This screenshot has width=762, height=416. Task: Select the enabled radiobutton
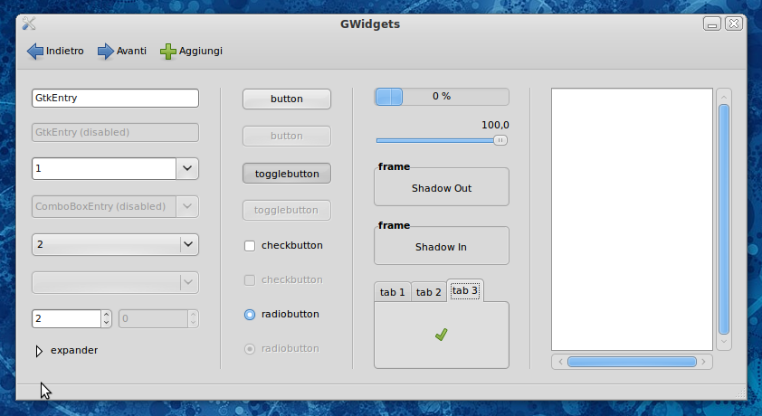click(x=249, y=315)
